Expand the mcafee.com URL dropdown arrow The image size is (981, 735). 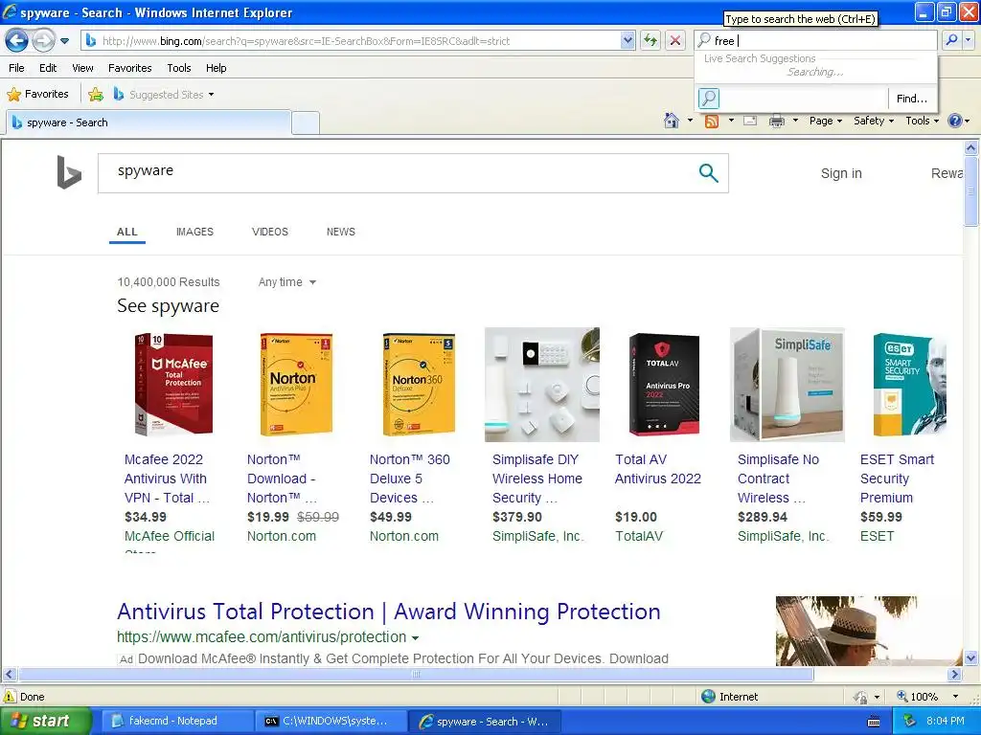tap(416, 638)
